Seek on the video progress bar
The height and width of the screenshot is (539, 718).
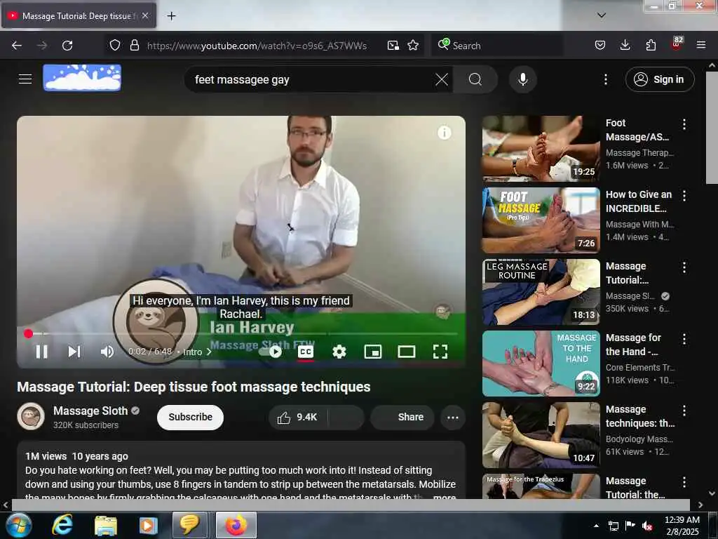(242, 333)
